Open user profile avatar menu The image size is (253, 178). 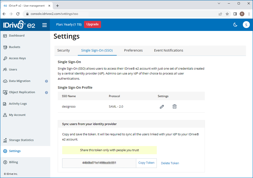pyautogui.click(x=246, y=25)
